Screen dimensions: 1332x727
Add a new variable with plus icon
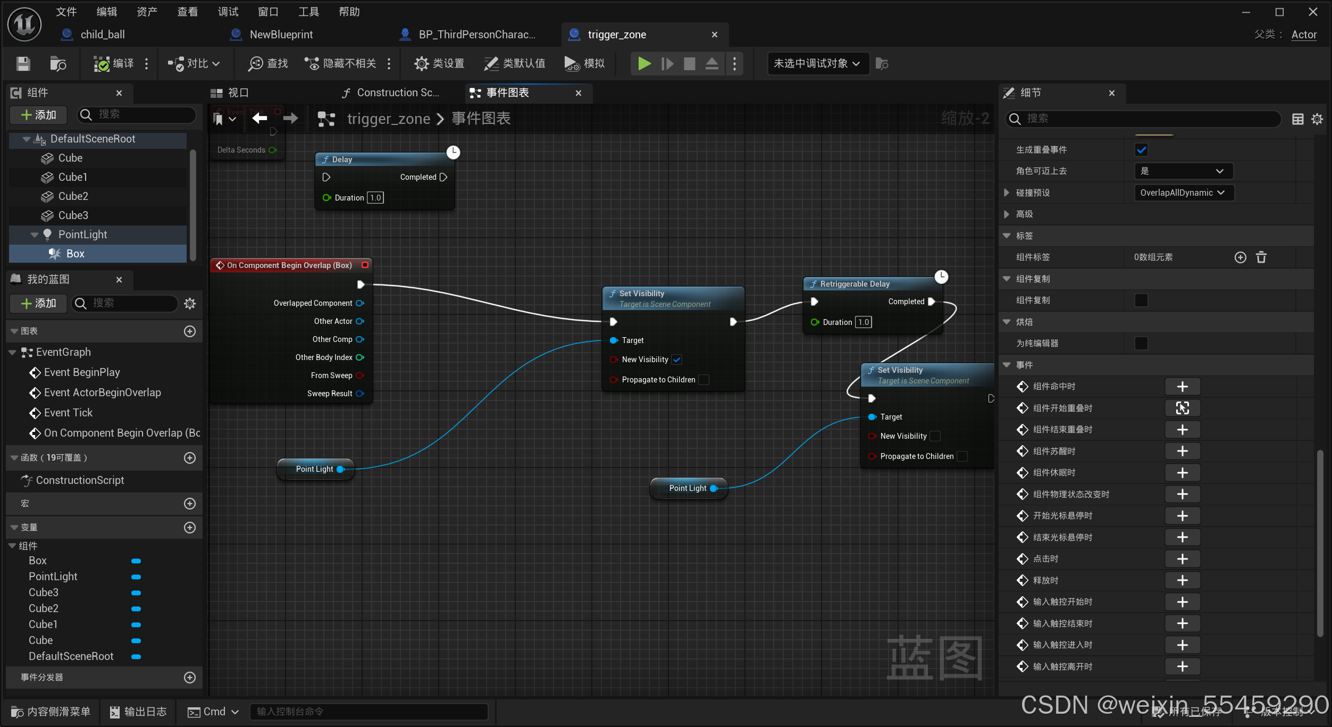click(x=190, y=528)
